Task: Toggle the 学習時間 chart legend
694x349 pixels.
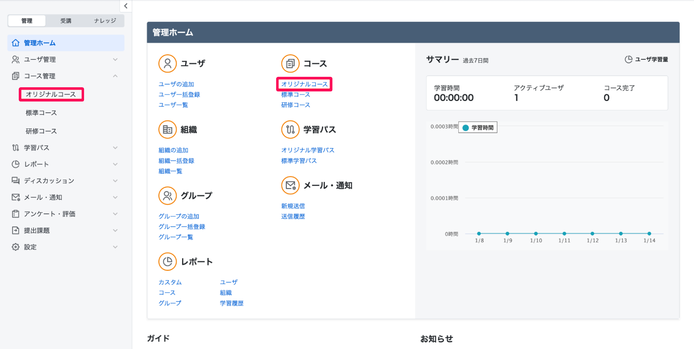Action: point(478,128)
